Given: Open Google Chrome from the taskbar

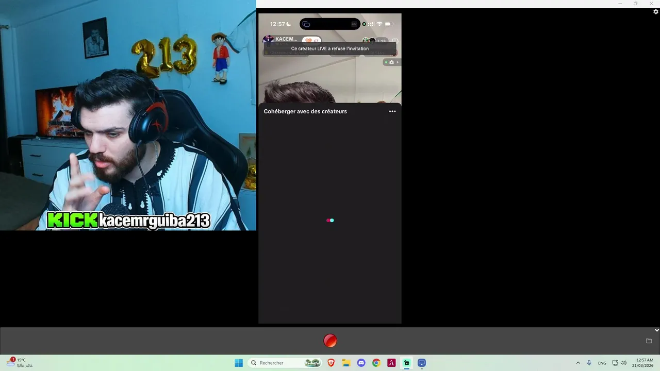Looking at the screenshot, I should click(376, 363).
